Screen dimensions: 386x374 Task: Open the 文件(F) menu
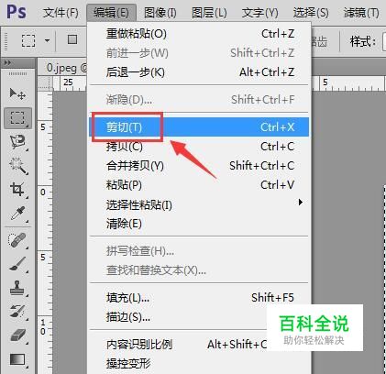(x=61, y=13)
